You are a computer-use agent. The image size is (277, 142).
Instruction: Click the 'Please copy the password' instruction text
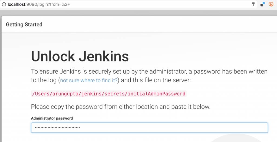[121, 107]
